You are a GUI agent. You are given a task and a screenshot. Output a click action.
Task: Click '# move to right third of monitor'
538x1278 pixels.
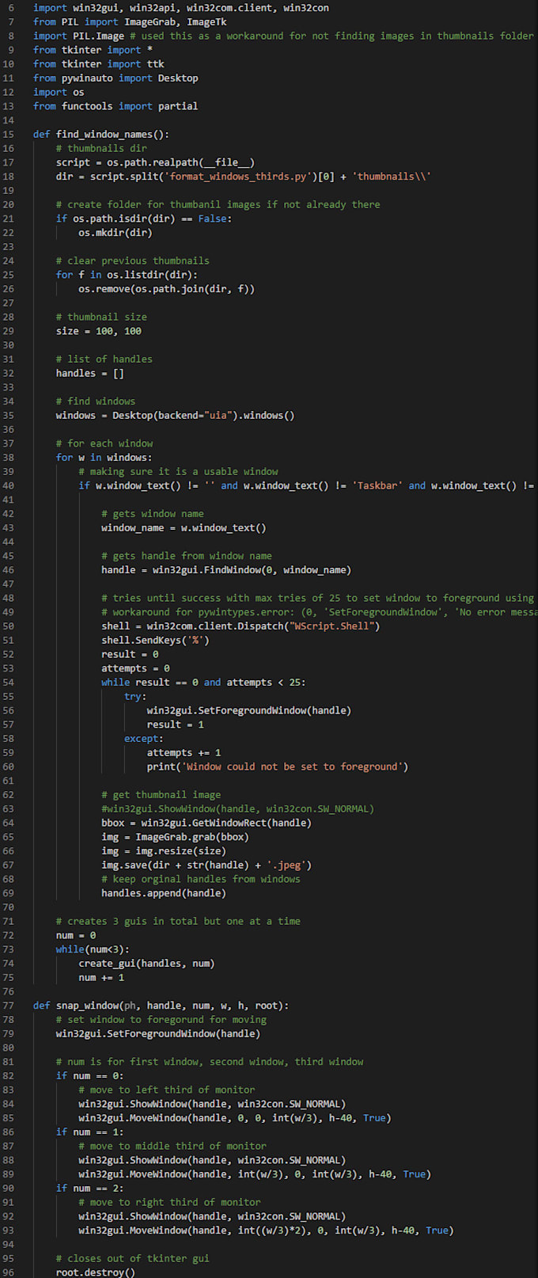coord(169,1203)
